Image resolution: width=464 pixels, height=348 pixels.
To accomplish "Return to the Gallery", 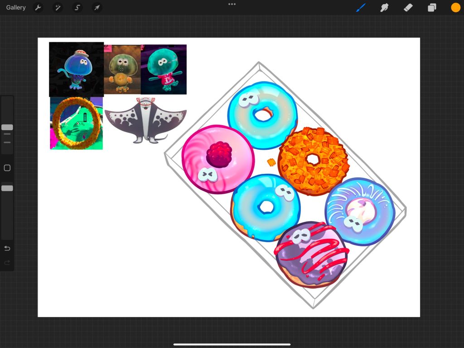I will click(16, 7).
